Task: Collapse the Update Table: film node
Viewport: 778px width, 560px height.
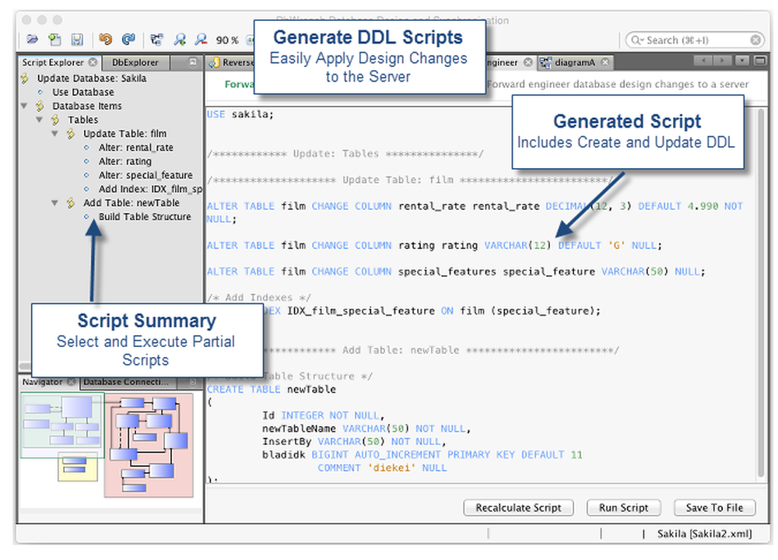Action: point(55,134)
